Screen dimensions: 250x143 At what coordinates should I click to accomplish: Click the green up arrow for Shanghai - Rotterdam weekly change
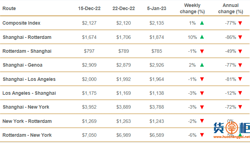202,37
